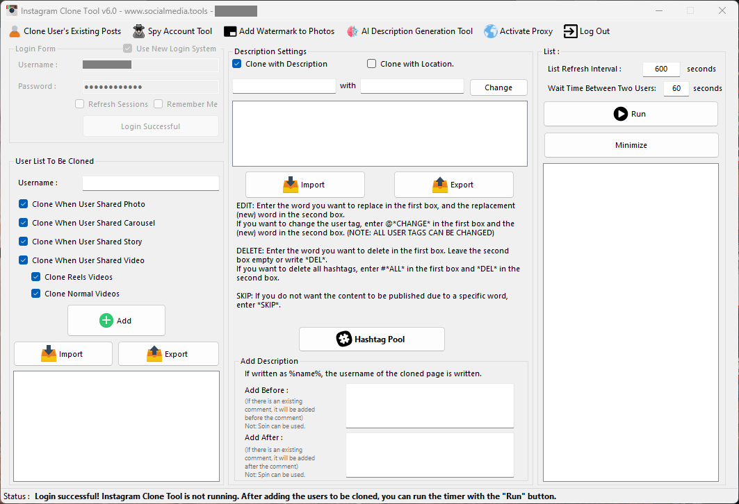The image size is (739, 504).
Task: Click the Login Successful button
Action: 151,126
